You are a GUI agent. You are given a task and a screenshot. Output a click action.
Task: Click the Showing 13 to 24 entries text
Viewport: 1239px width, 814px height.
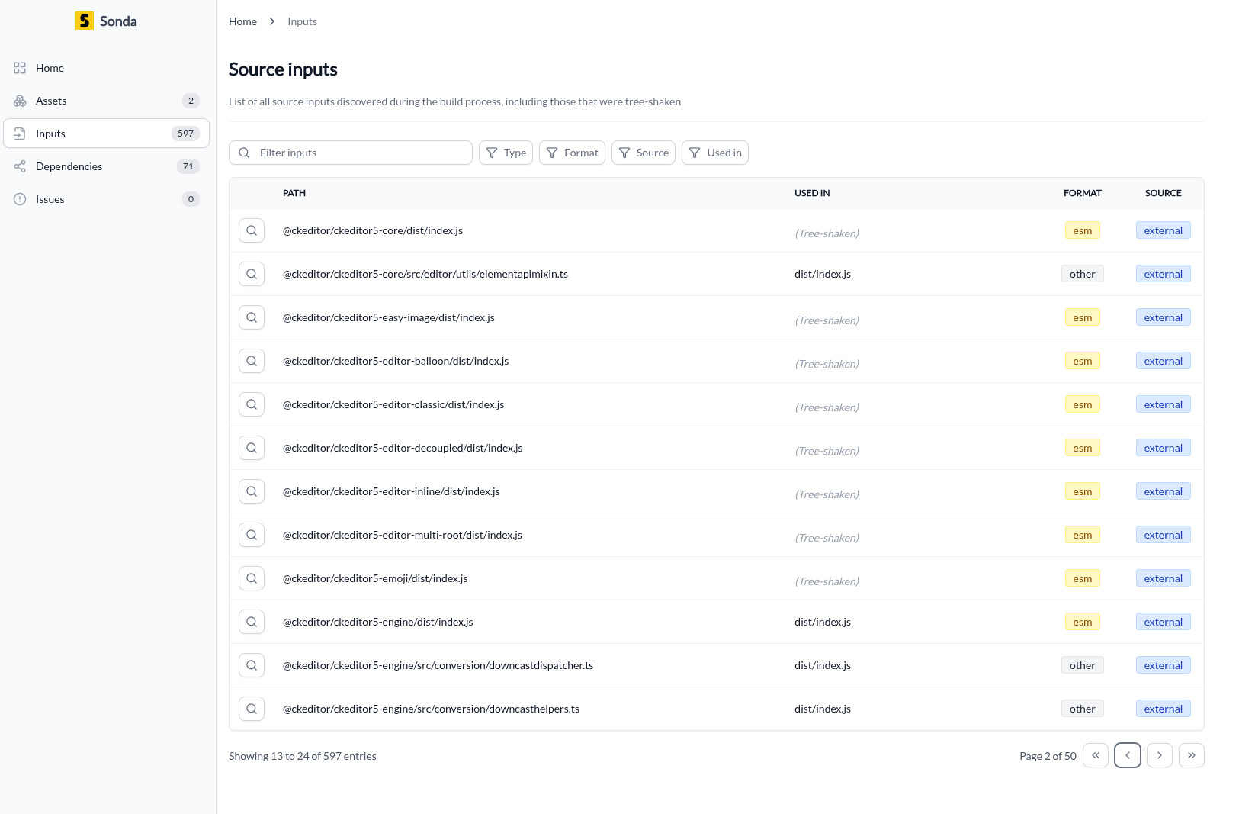click(303, 756)
